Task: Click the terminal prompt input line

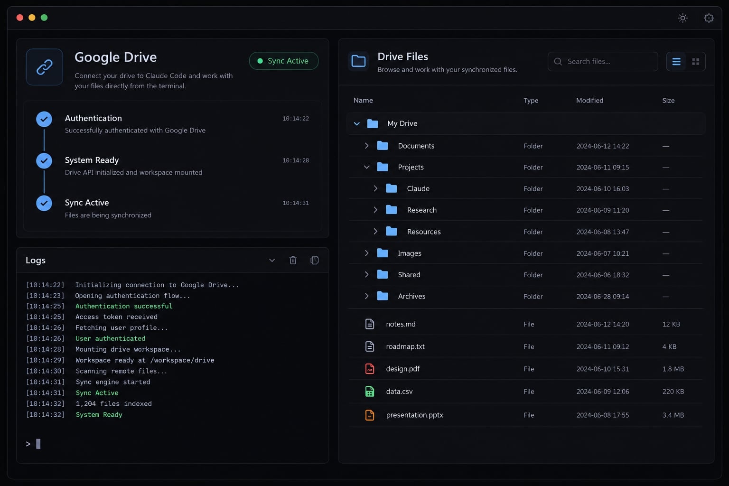Action: tap(172, 444)
